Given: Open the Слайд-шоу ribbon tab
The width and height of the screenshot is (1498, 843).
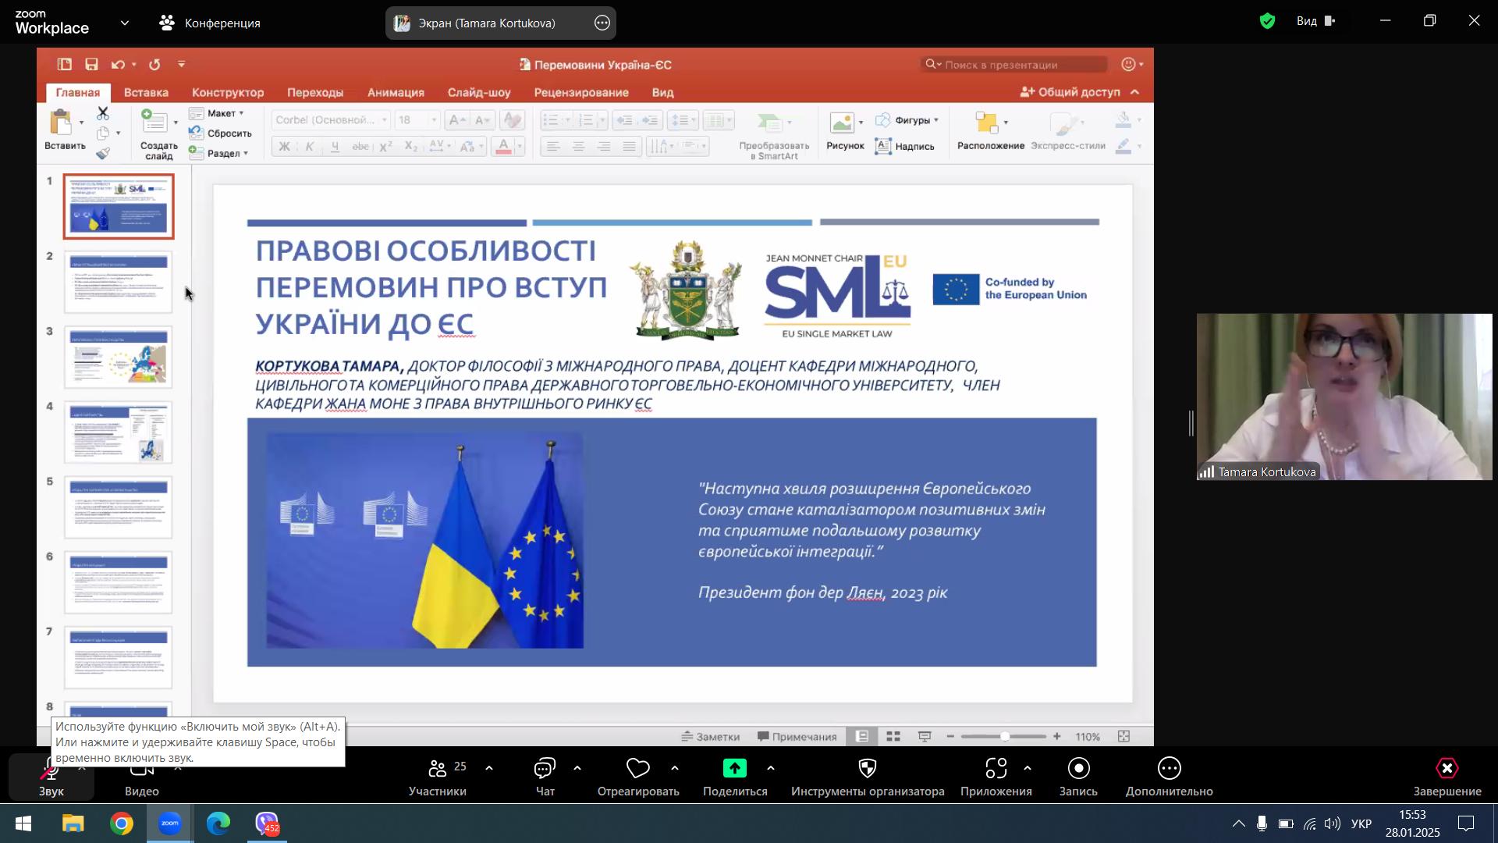Looking at the screenshot, I should [479, 92].
